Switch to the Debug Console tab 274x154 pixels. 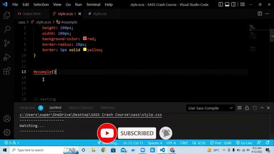[x=81, y=108]
